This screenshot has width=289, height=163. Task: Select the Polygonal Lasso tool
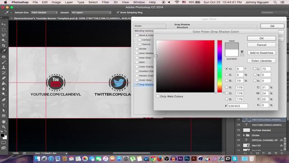[4, 35]
